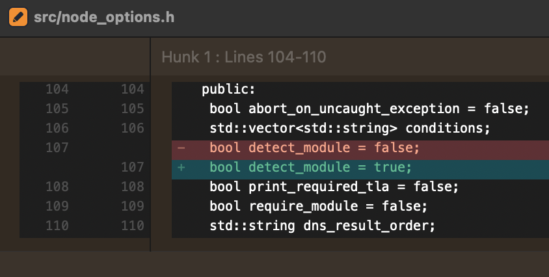Click new line number 109 in gutter
Screen dimensions: 549x277
[x=132, y=207]
